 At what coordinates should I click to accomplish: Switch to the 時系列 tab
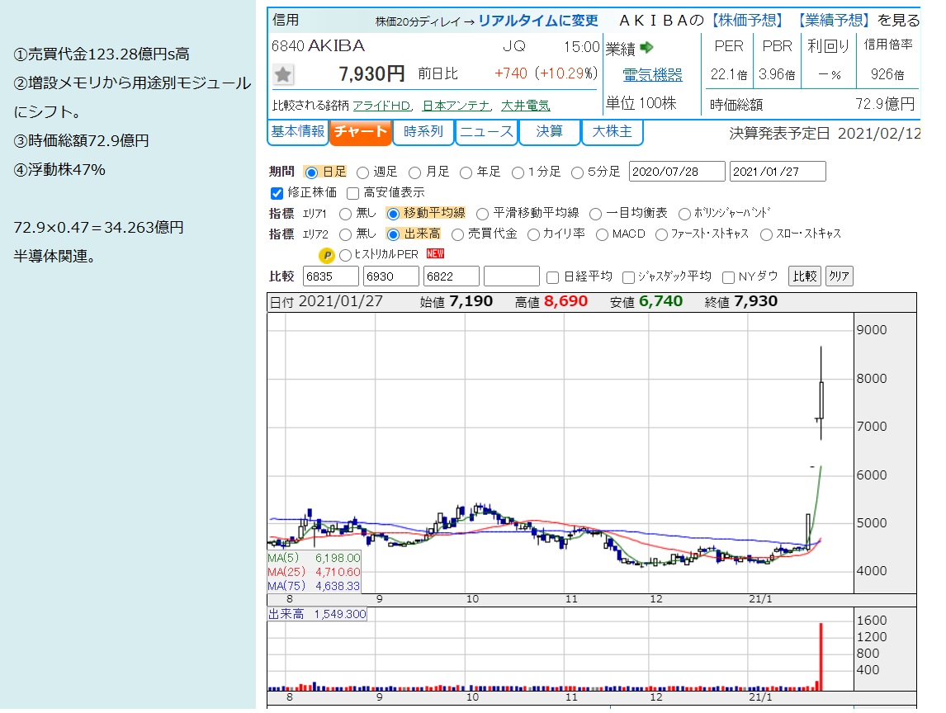[x=423, y=131]
